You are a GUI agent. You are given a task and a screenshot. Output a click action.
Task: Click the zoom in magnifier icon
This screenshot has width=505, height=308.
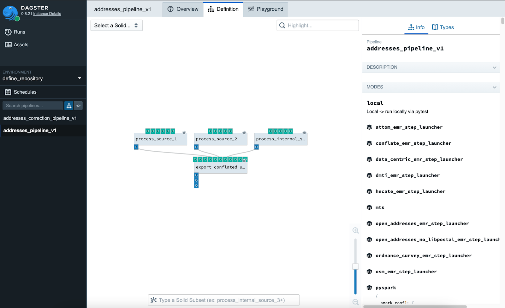click(355, 230)
